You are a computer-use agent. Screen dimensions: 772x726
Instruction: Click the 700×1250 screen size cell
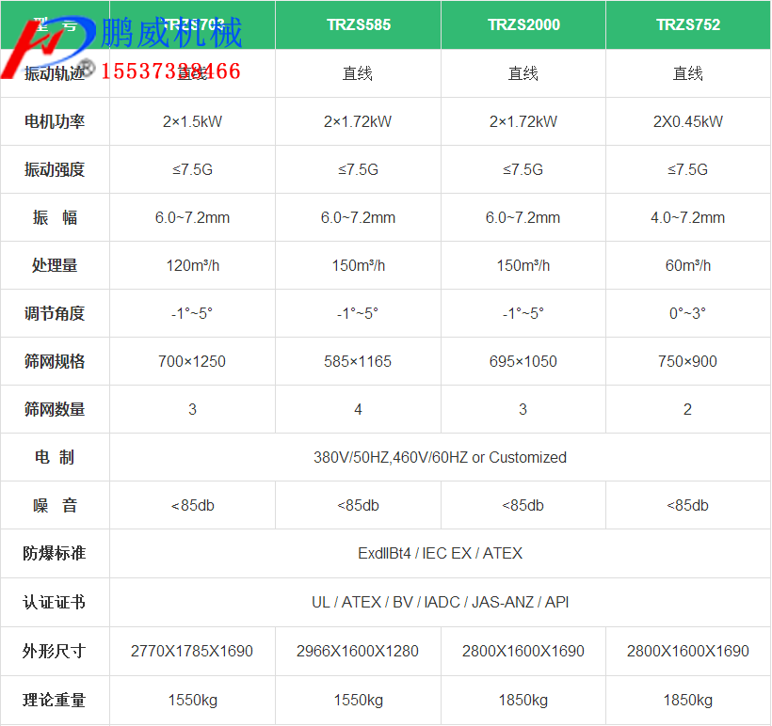click(192, 361)
